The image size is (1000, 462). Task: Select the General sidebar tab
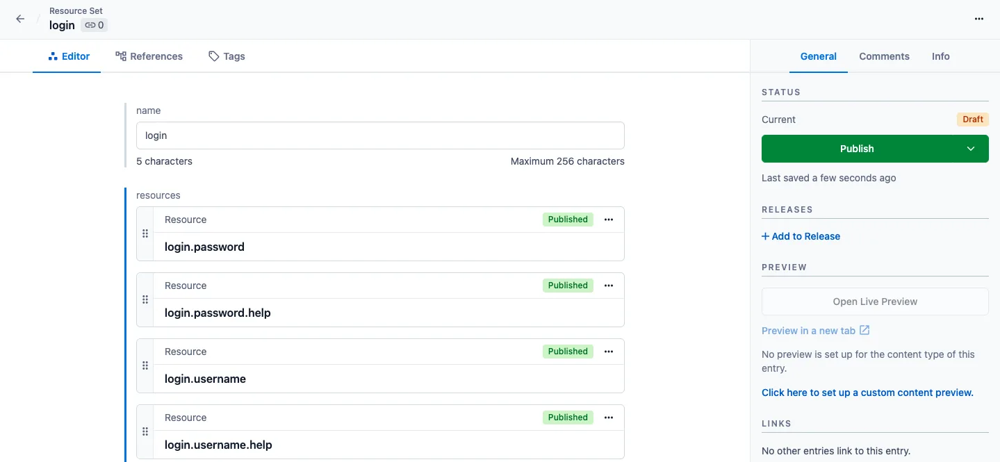pos(819,56)
